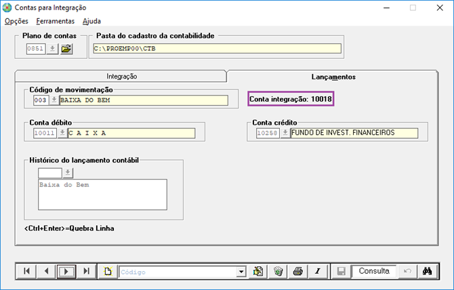
Task: Click the Código search field in the toolbar
Action: [x=178, y=272]
